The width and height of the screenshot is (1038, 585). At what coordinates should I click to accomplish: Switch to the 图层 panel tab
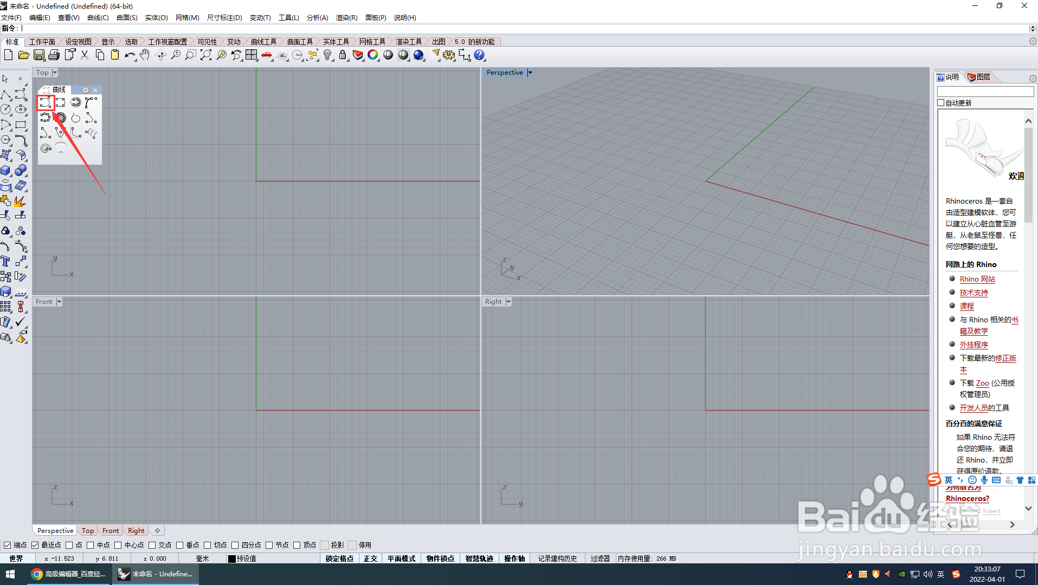(979, 77)
